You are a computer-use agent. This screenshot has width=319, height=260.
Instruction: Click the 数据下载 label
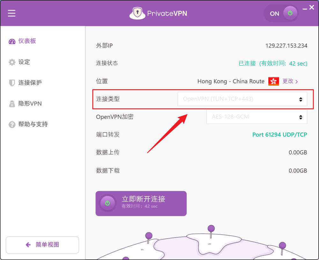point(108,170)
